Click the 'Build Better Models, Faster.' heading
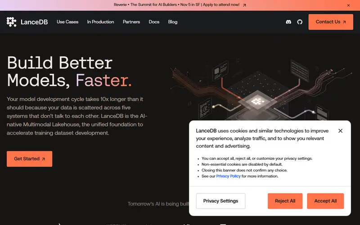Viewport: 360px width, 225px height. coord(69,72)
